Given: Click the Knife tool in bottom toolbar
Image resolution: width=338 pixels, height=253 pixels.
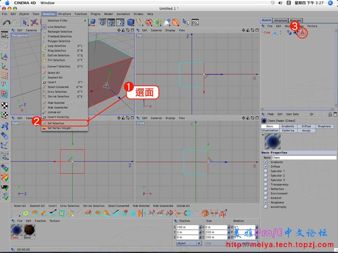Looking at the screenshot, I should 116,213.
